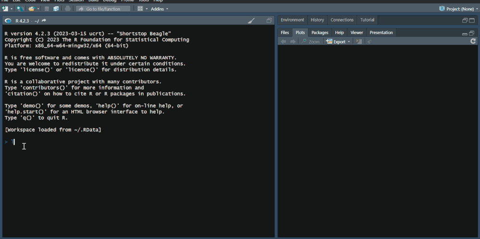
Task: Click the Open File folder icon
Action: [x=32, y=9]
